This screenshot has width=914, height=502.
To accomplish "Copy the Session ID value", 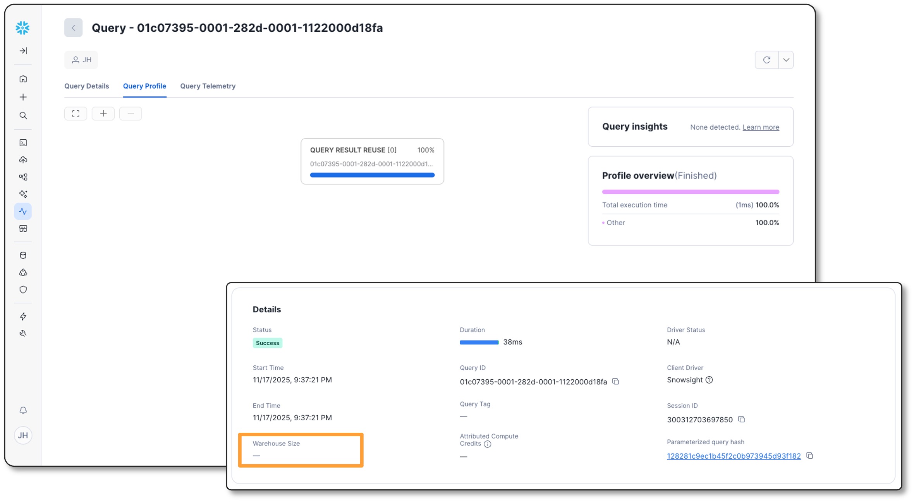I will click(x=742, y=420).
